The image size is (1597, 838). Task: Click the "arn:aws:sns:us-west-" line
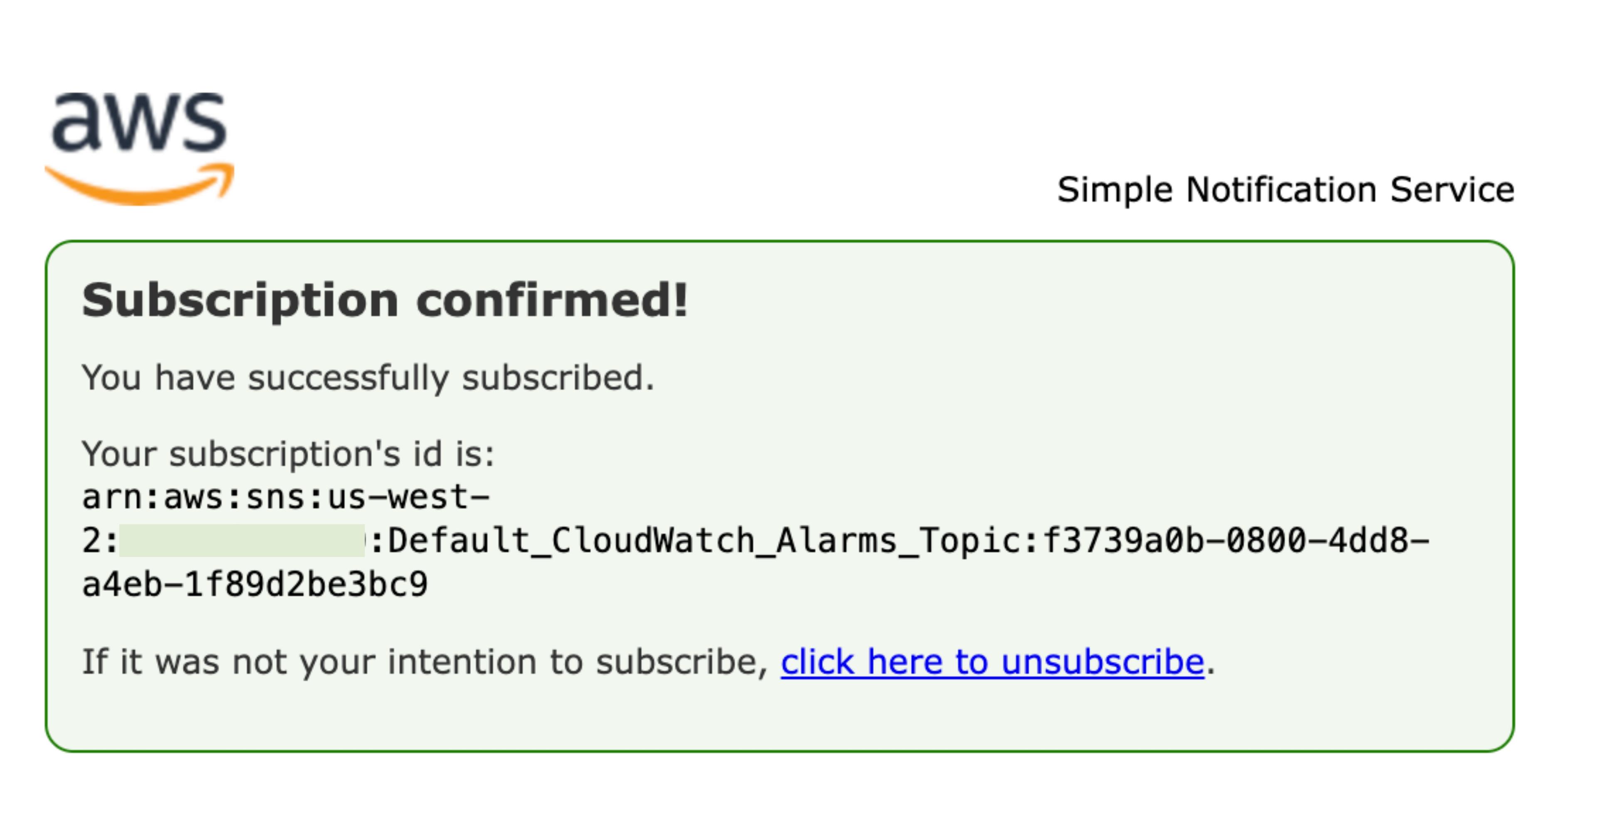pyautogui.click(x=286, y=497)
